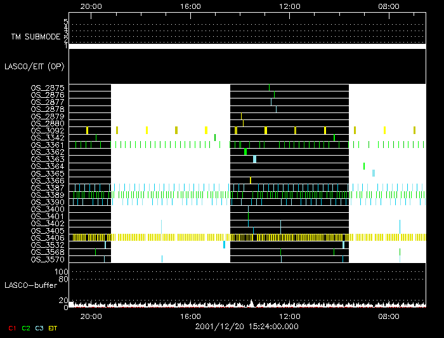Click the C1 legend label
444x338 pixels.
click(11, 328)
